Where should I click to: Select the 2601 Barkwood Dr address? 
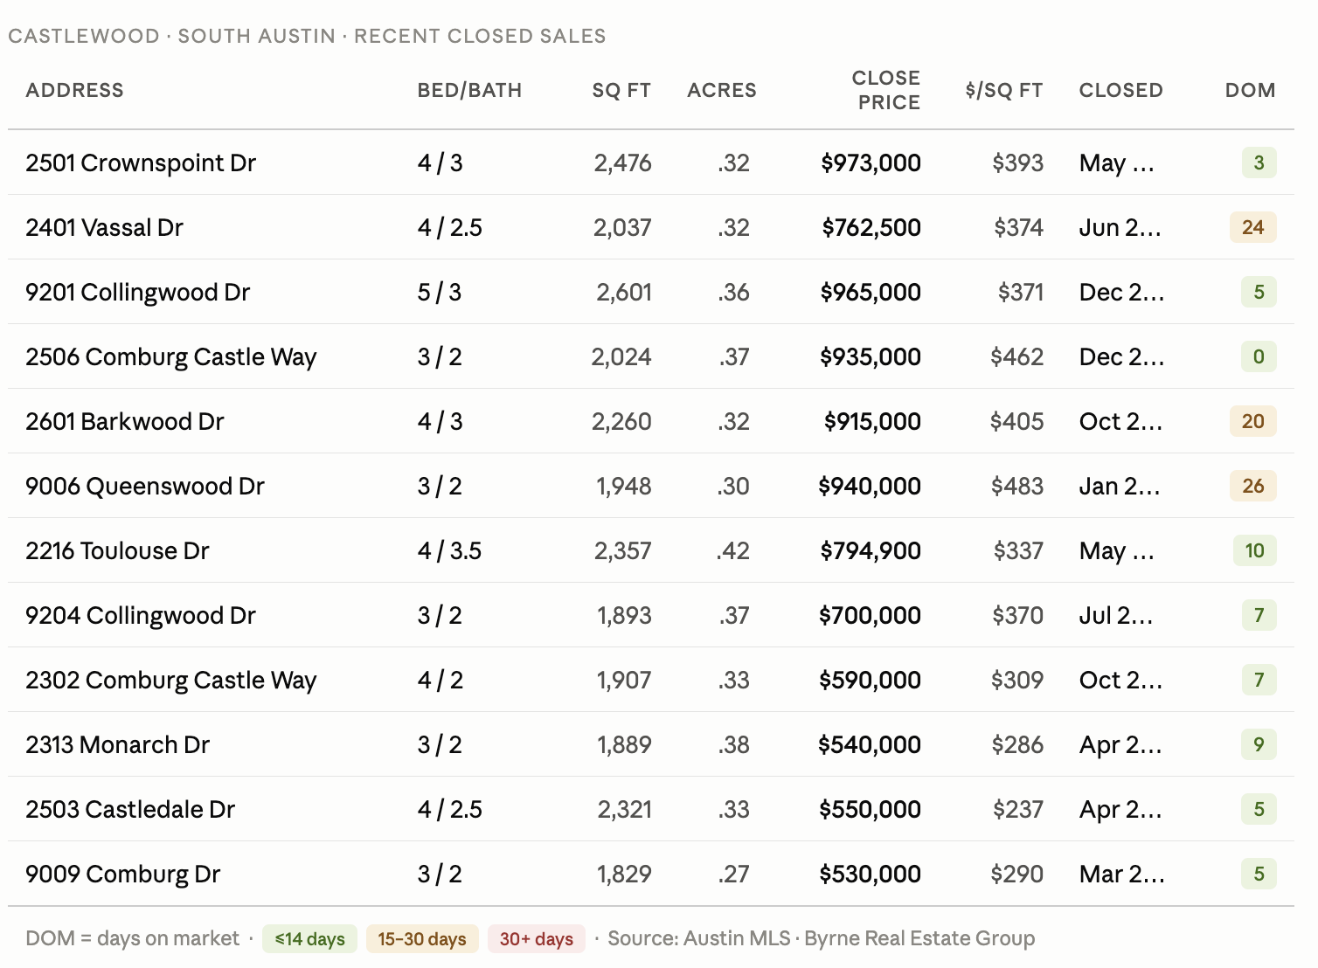[124, 421]
